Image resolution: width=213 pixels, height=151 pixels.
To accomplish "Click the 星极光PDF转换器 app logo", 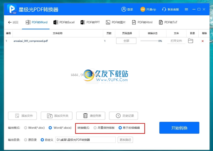I will point(12,9).
